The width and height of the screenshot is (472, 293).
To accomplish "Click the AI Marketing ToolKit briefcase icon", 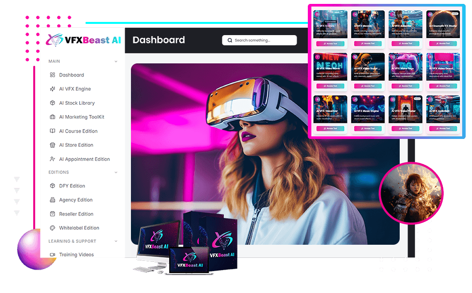I will pyautogui.click(x=53, y=117).
